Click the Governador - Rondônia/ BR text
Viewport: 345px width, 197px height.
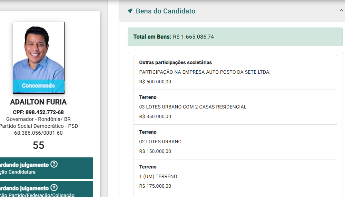pyautogui.click(x=39, y=119)
